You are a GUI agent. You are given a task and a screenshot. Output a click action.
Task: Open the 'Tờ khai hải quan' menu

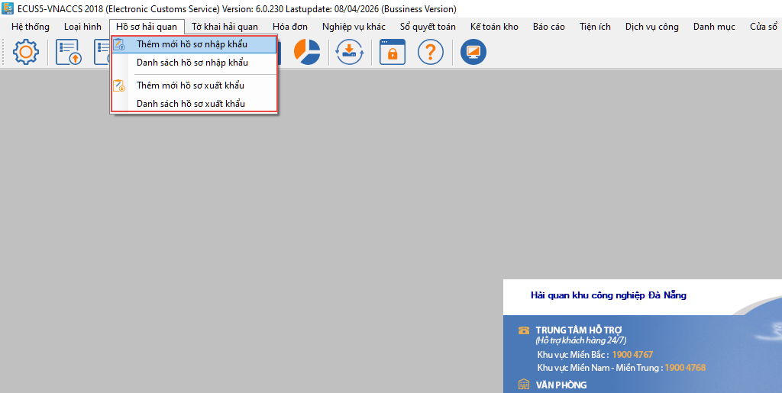point(225,27)
